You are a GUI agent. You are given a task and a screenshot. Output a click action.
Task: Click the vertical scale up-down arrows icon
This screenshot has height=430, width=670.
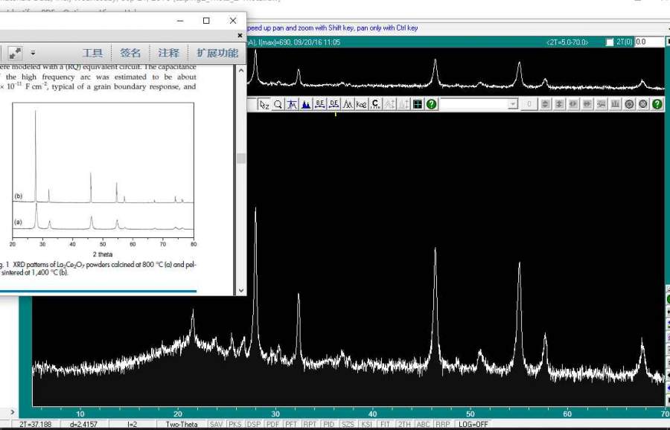click(545, 103)
